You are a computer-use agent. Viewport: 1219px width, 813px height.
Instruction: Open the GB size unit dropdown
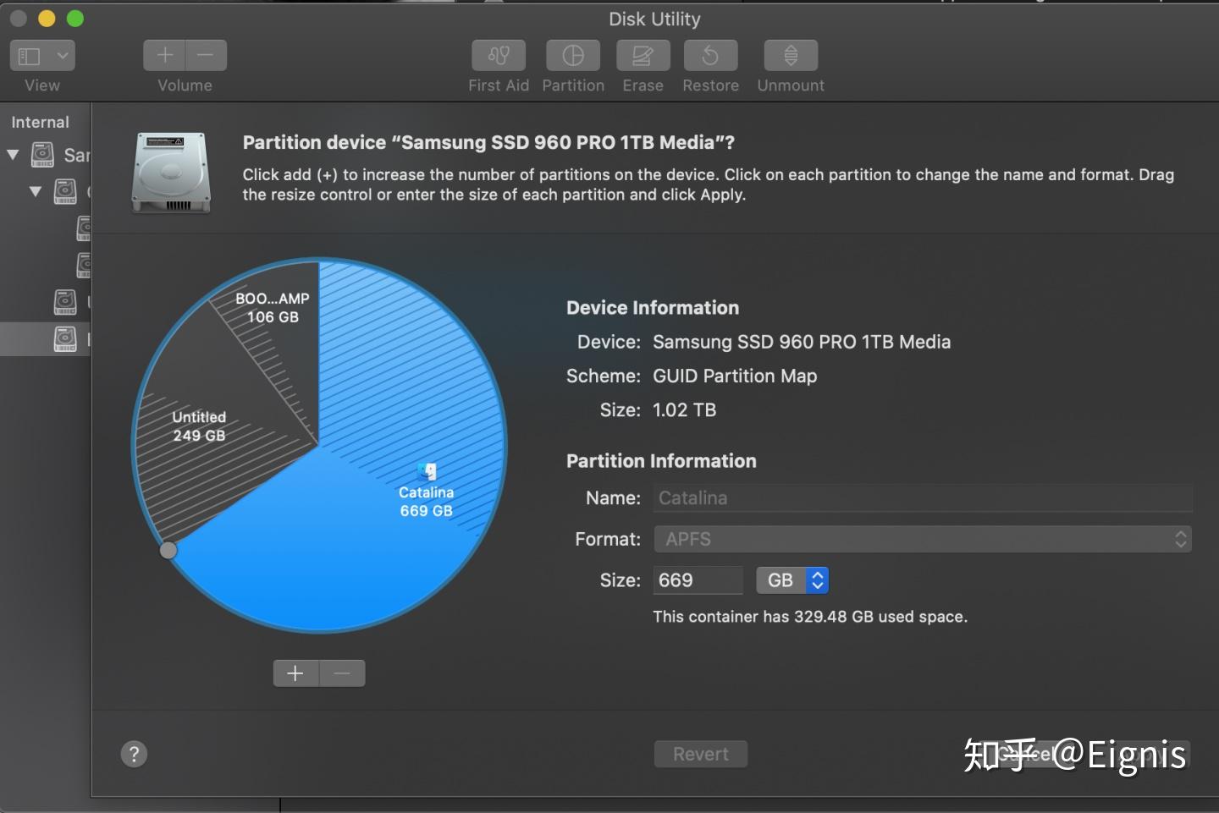pos(792,580)
